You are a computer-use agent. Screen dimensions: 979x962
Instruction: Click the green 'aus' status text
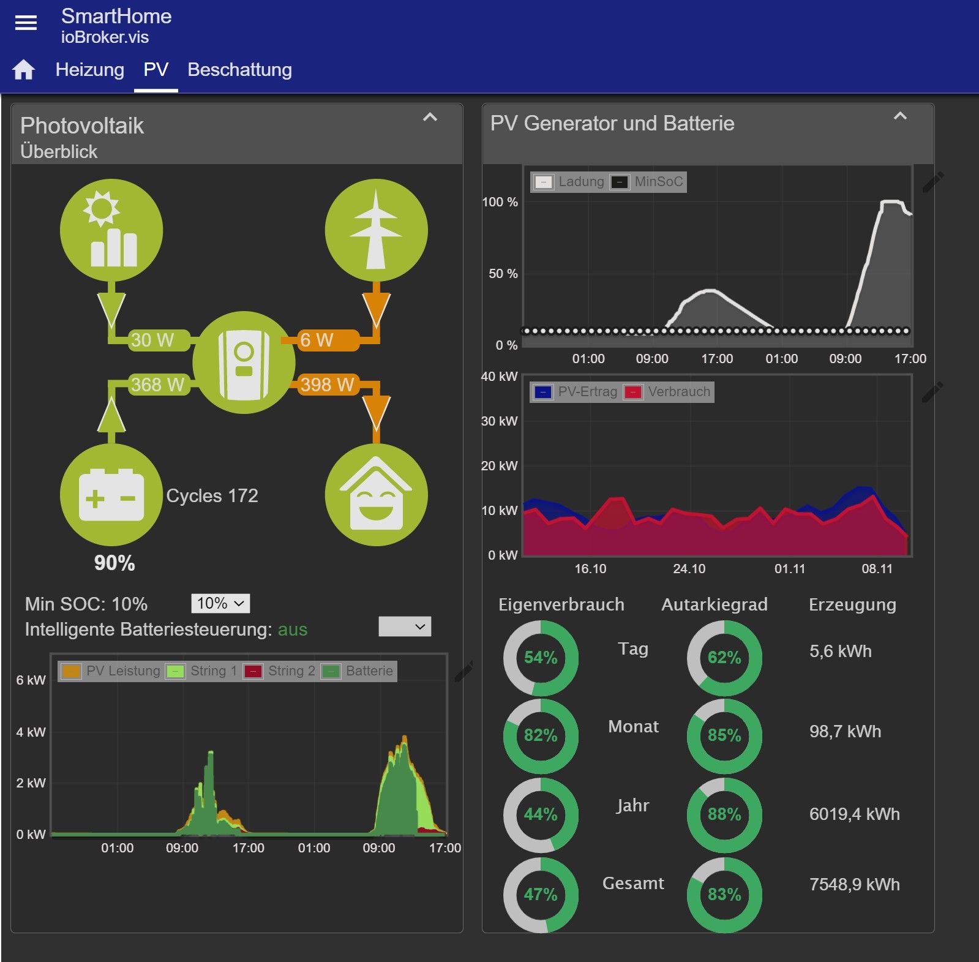coord(293,629)
